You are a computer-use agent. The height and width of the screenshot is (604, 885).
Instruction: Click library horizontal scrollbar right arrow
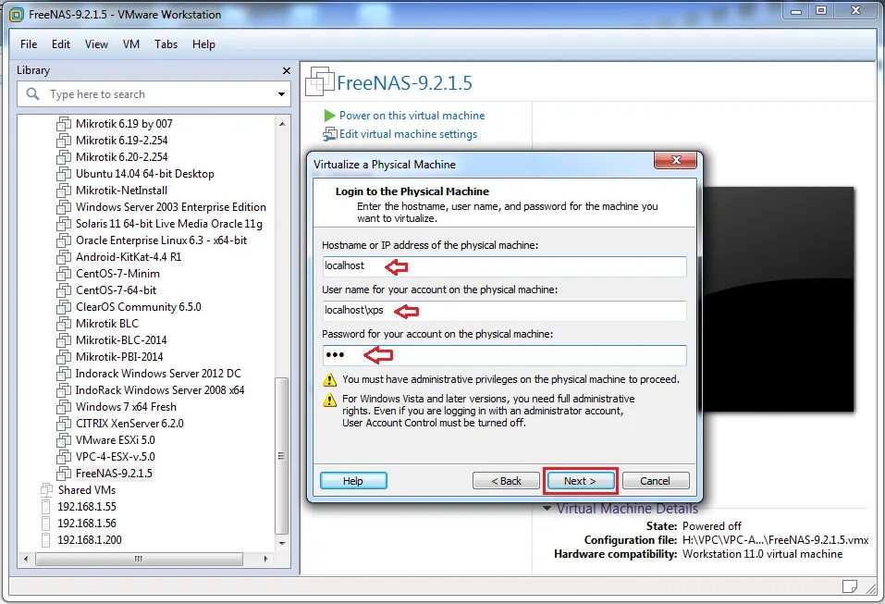point(265,559)
